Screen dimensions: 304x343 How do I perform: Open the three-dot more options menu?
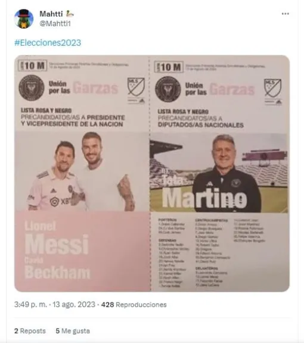click(x=286, y=14)
